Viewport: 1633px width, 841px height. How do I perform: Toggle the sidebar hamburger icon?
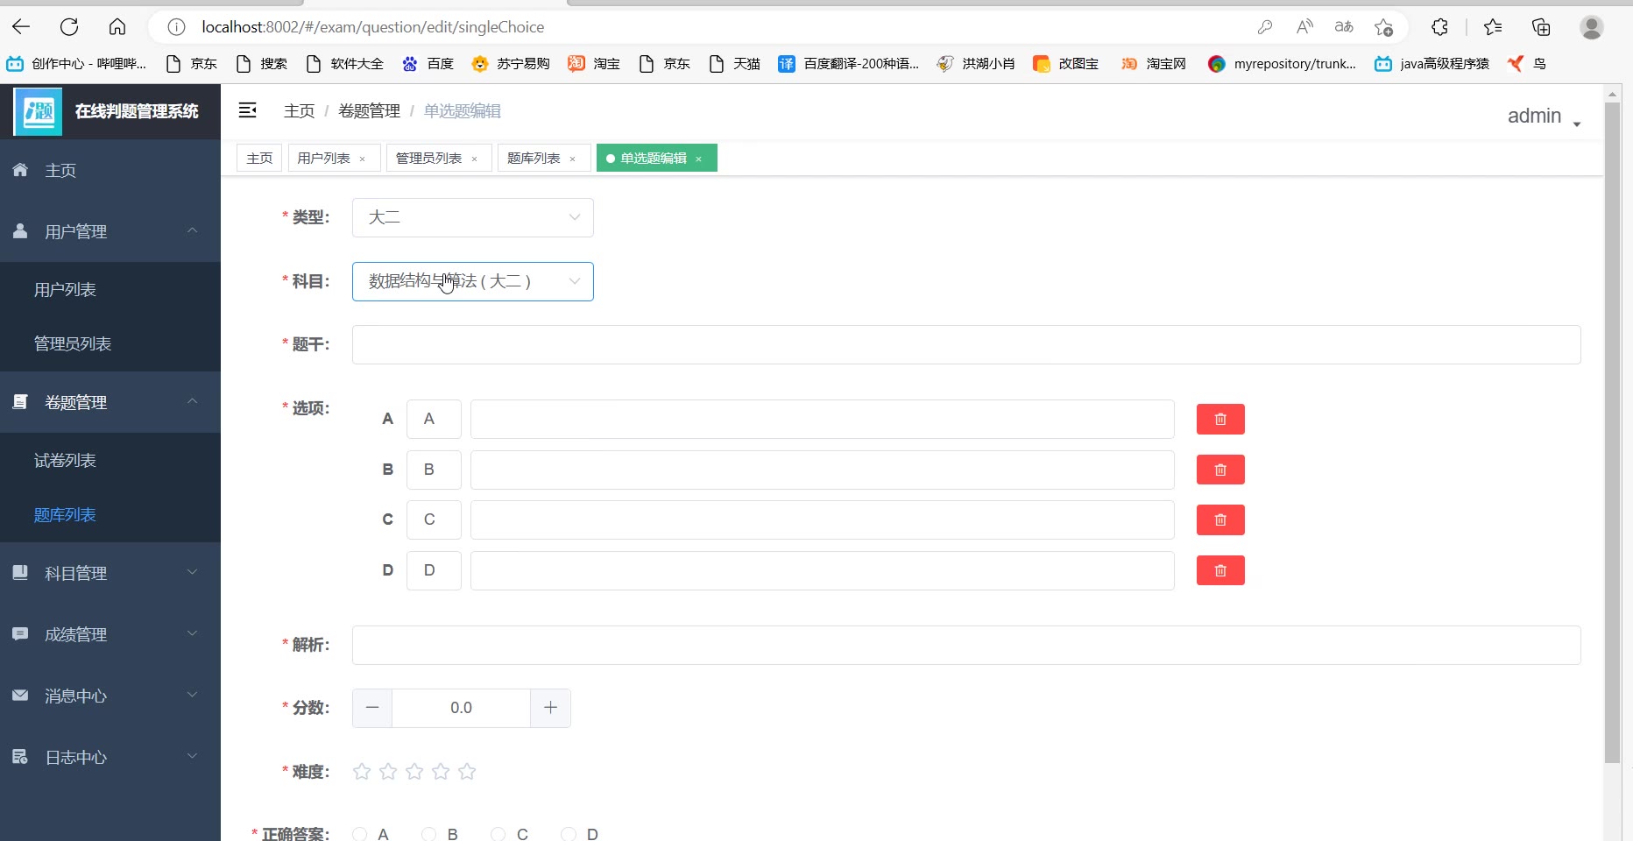pos(248,110)
